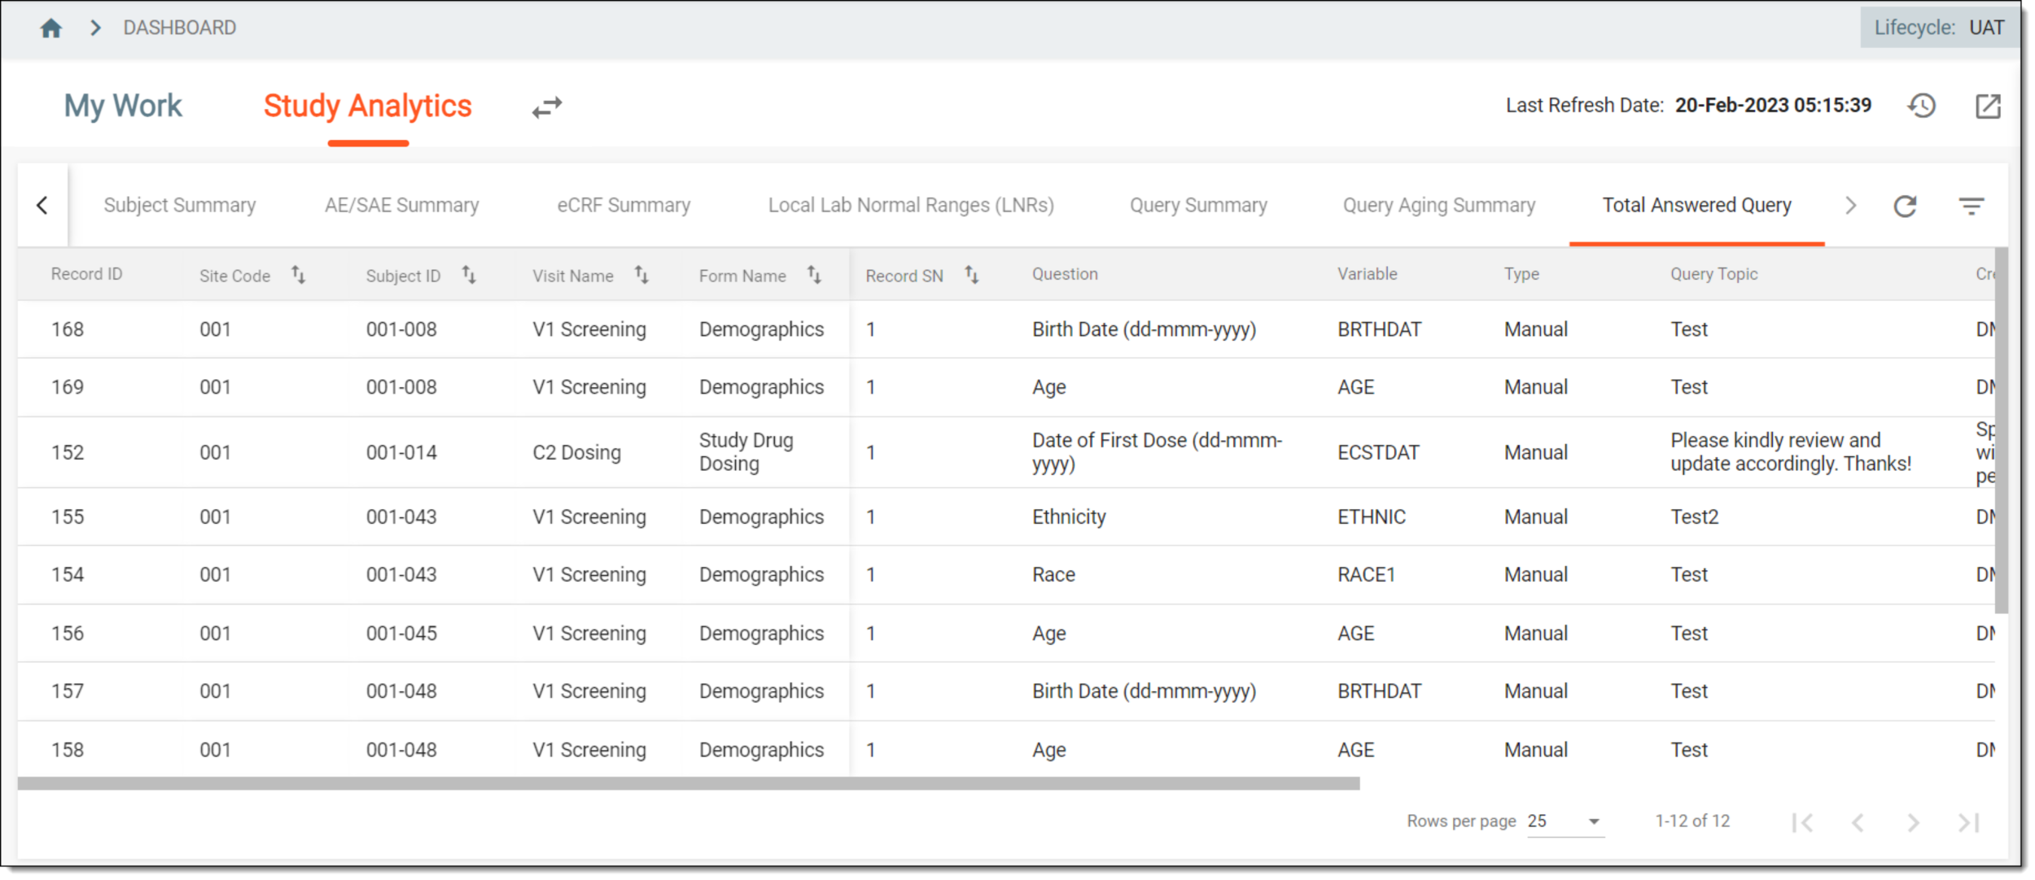Click the Study Drug Dosing form cell
Image resolution: width=2035 pixels, height=880 pixels.
[x=746, y=452]
